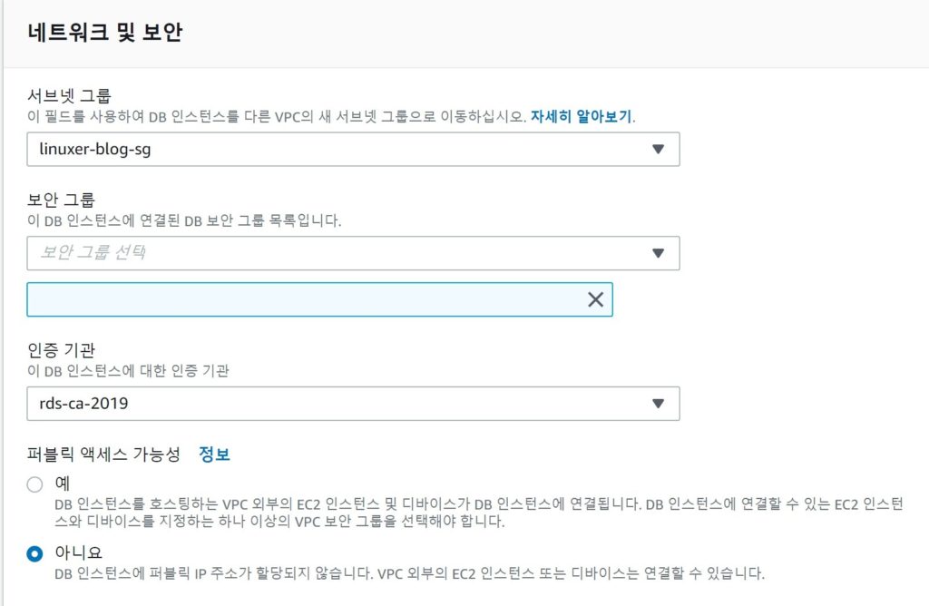The image size is (929, 606).
Task: Click the description under the '아니요' option
Action: pyautogui.click(x=408, y=573)
